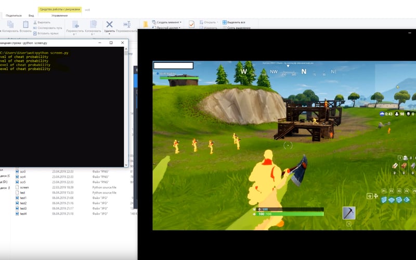This screenshot has height=260, width=416.
Task: Click the metal material icon in game
Action: click(x=413, y=166)
